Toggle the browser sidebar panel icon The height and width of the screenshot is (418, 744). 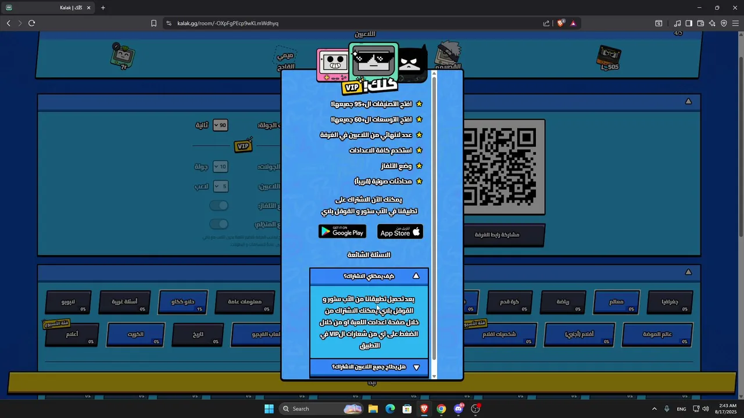tap(689, 23)
